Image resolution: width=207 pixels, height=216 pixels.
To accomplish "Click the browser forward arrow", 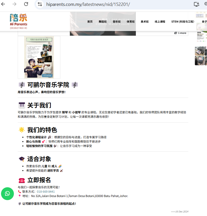I will pyautogui.click(x=14, y=4).
